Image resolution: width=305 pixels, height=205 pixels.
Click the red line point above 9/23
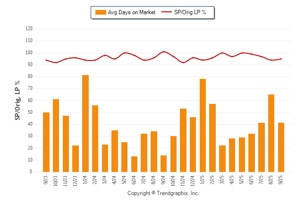click(46, 60)
